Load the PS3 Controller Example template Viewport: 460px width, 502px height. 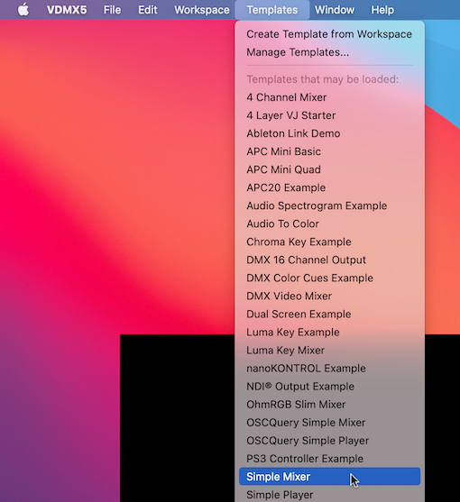[329, 459]
